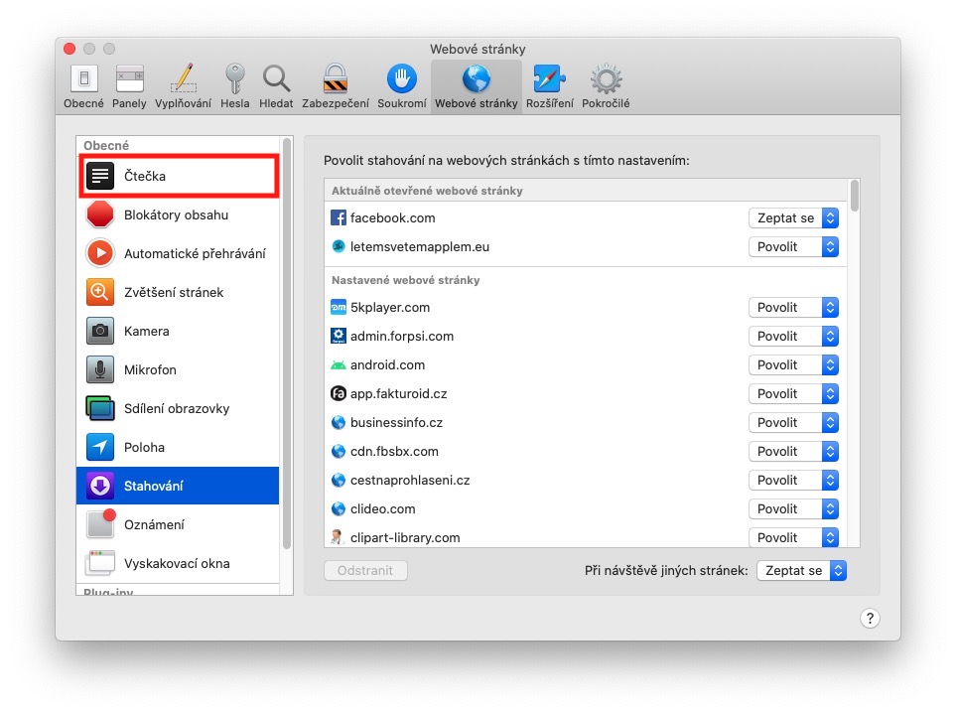The width and height of the screenshot is (956, 714).
Task: Click the Mikrofon microphone icon
Action: click(100, 369)
